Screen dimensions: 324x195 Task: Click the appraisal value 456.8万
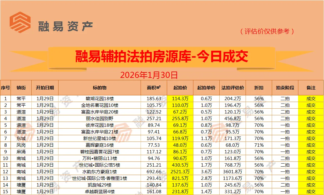pos(233,119)
